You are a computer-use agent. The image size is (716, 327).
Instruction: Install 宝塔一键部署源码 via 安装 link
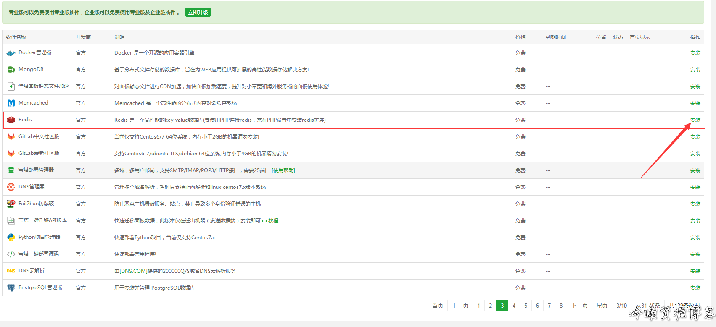coord(695,254)
